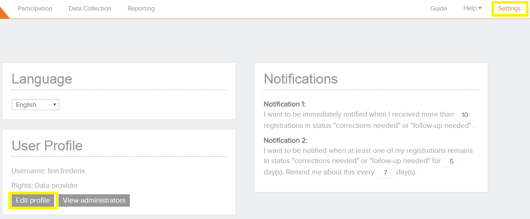Open the Guide link
Viewport: 530px width, 219px height.
click(439, 8)
